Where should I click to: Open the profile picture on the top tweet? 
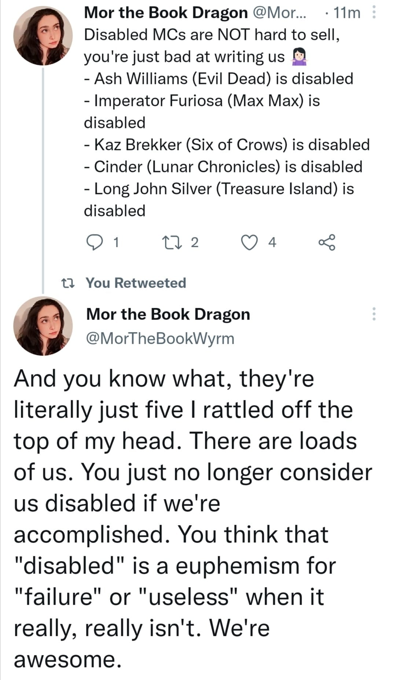click(x=43, y=36)
